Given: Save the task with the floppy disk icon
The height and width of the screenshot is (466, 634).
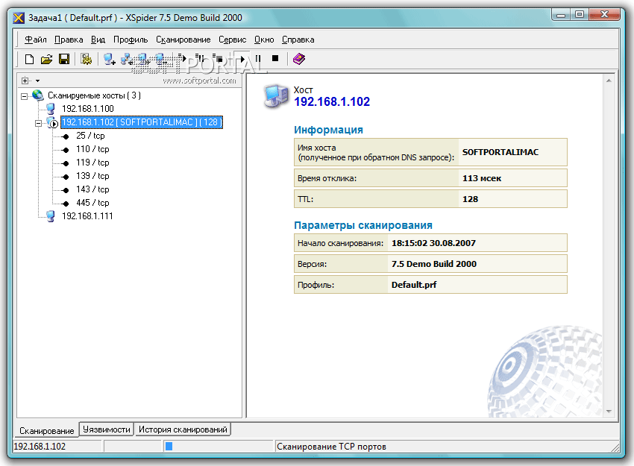Looking at the screenshot, I should click(x=64, y=59).
